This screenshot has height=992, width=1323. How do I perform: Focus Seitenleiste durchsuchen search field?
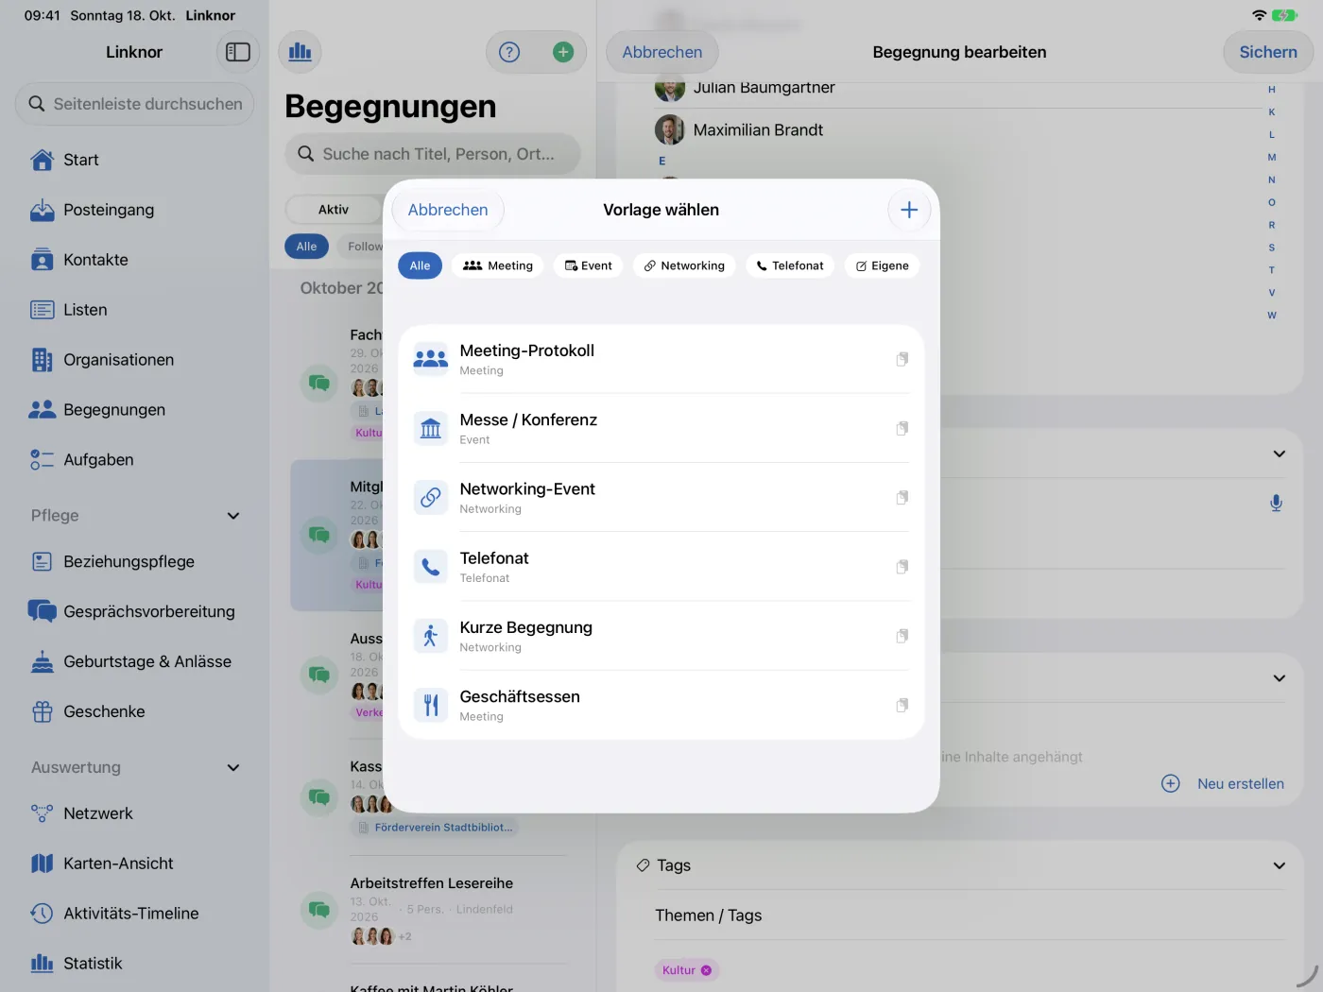point(134,104)
